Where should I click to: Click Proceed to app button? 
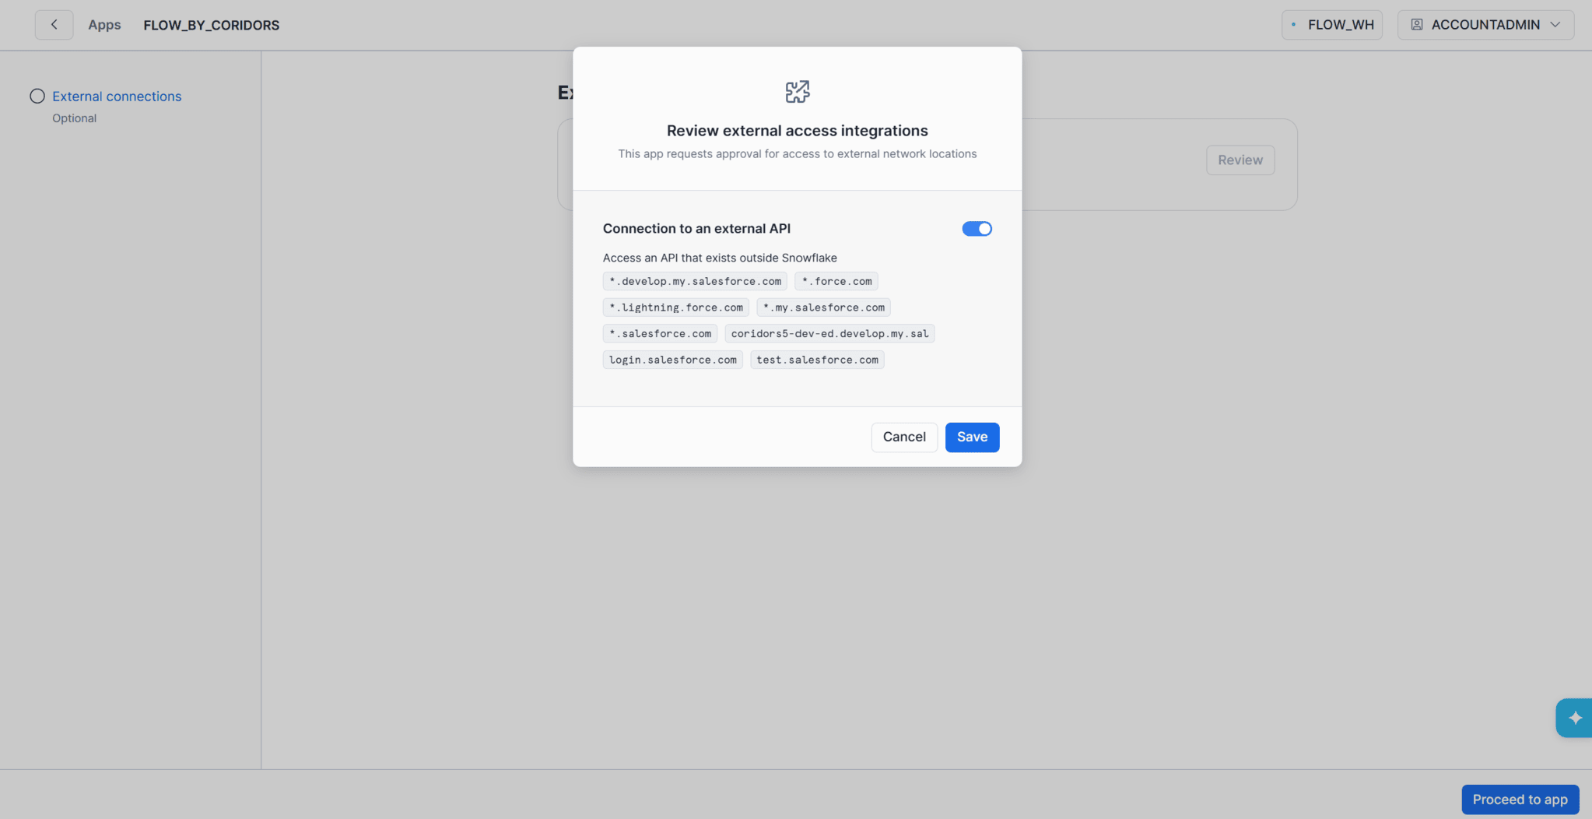(x=1520, y=800)
